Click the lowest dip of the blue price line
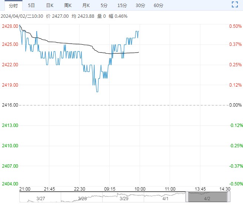 click(x=97, y=91)
